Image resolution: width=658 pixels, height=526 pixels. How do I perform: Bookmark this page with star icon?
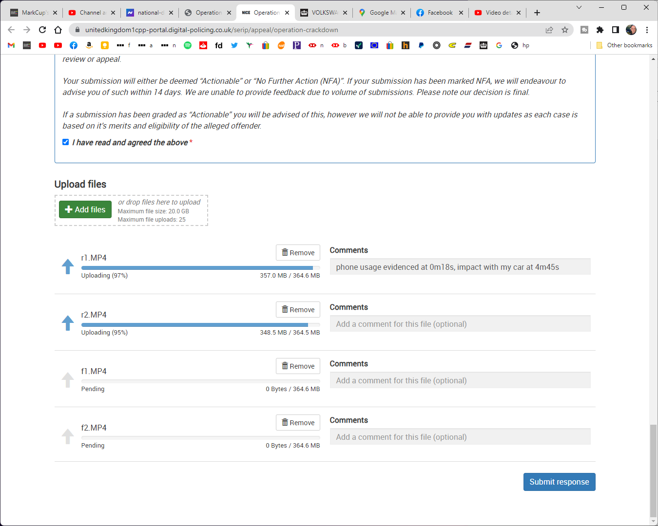(x=565, y=30)
